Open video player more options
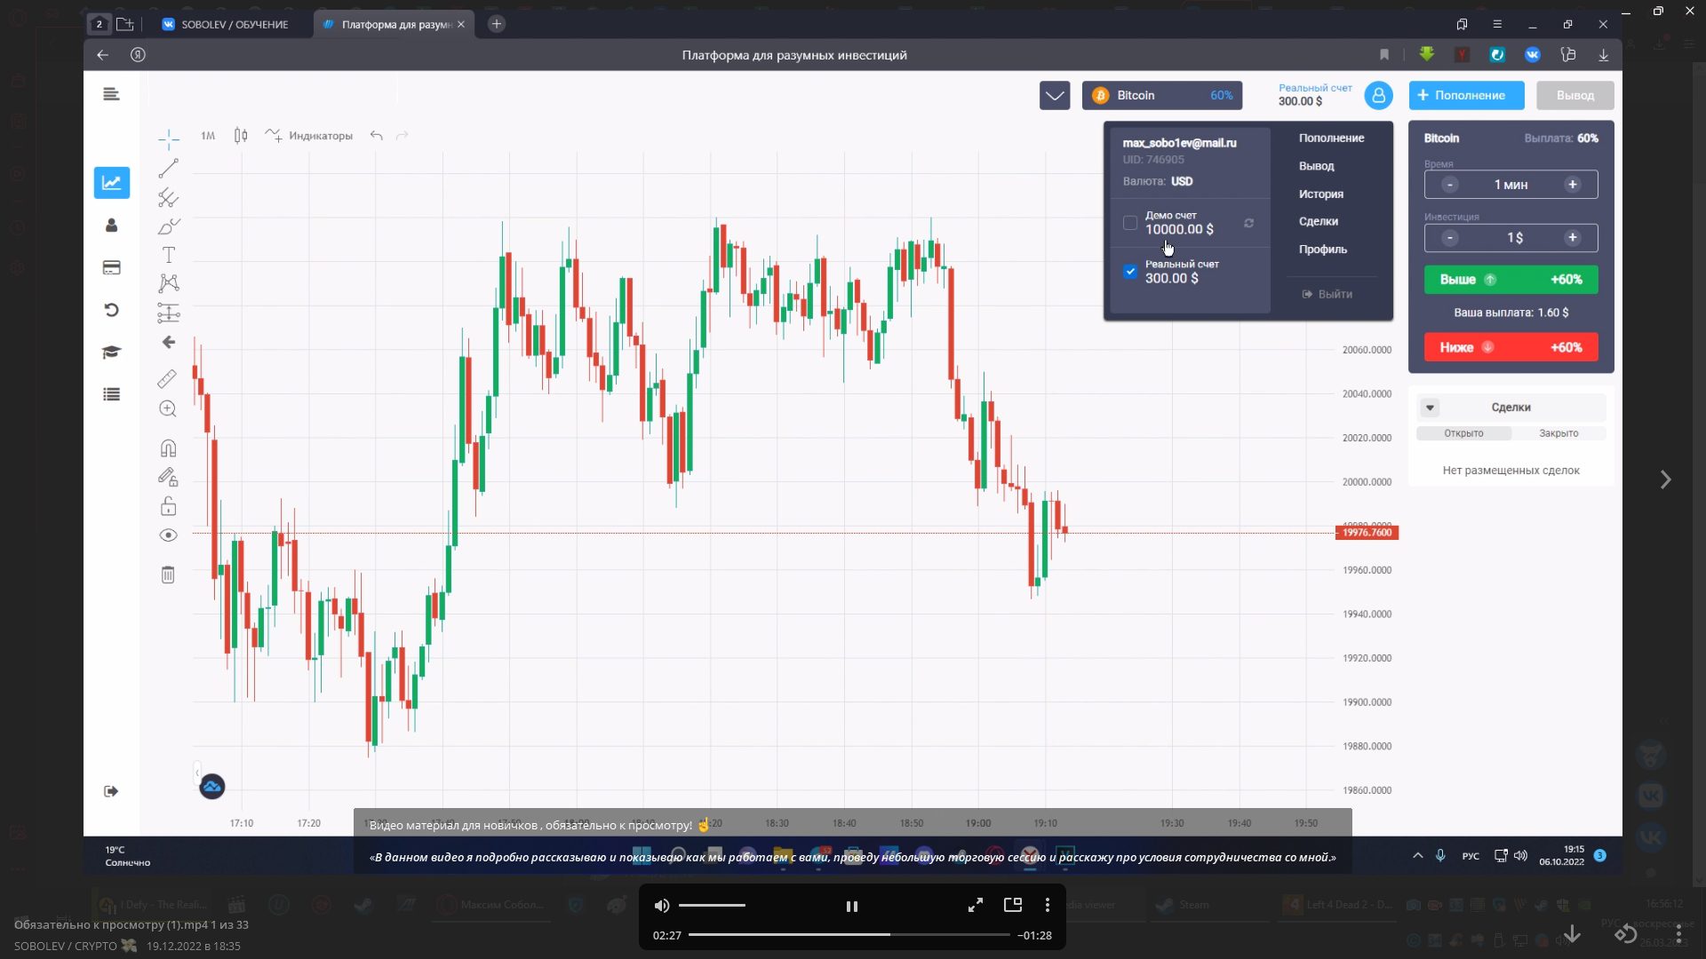The width and height of the screenshot is (1706, 959). (1048, 905)
